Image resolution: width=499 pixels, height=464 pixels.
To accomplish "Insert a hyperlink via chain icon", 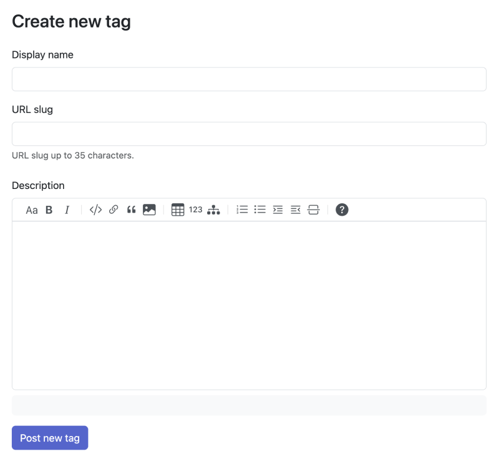I will tap(114, 210).
